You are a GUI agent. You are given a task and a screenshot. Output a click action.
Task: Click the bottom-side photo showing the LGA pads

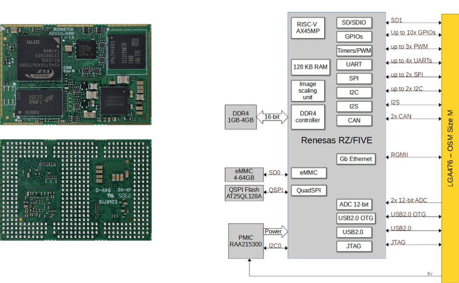pos(76,190)
